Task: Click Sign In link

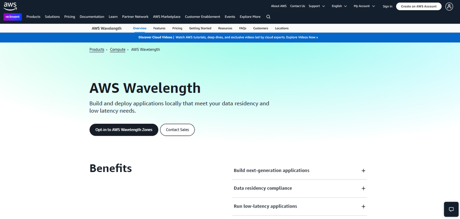Action: coord(387,6)
